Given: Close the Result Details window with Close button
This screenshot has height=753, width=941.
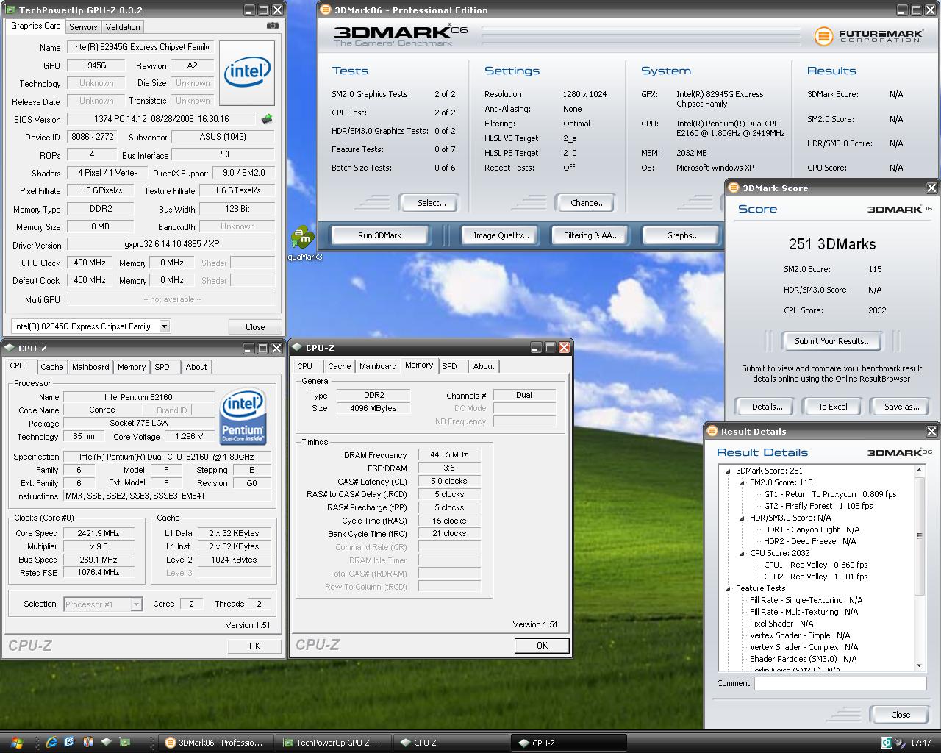Looking at the screenshot, I should pos(901,715).
